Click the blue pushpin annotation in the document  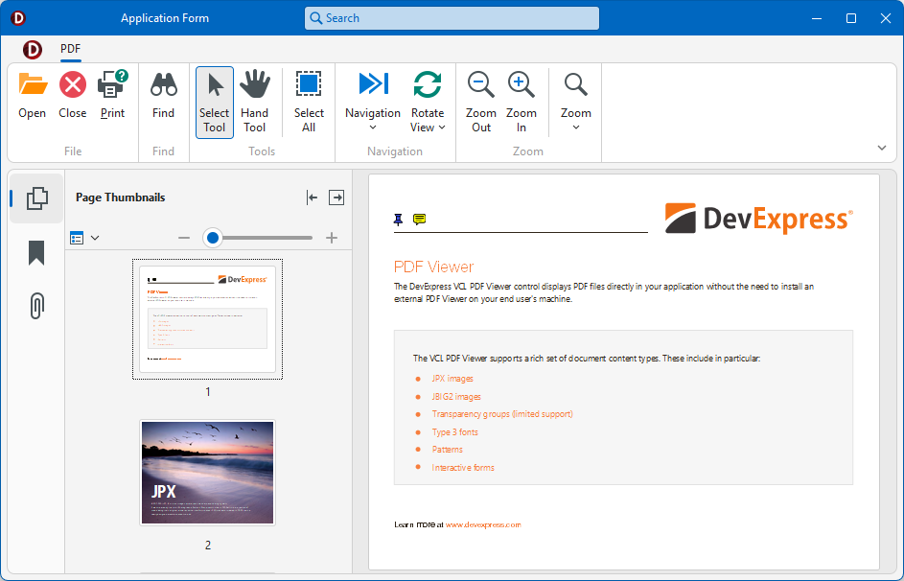point(399,219)
